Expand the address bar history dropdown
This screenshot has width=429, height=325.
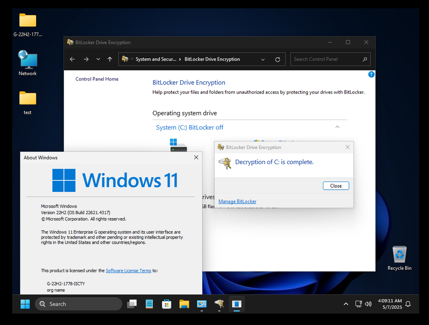[263, 59]
